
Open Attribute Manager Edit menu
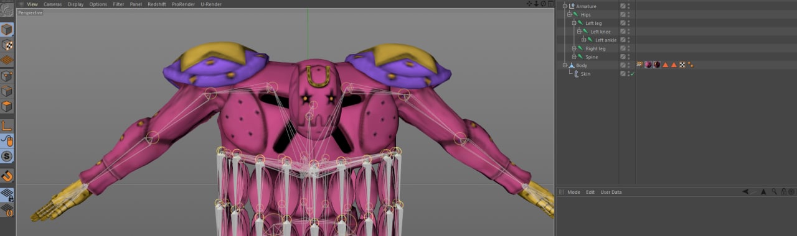590,192
